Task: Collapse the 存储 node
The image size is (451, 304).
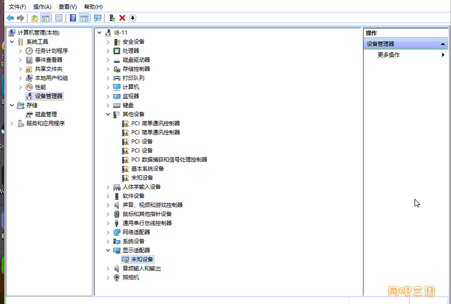Action: tap(12, 105)
